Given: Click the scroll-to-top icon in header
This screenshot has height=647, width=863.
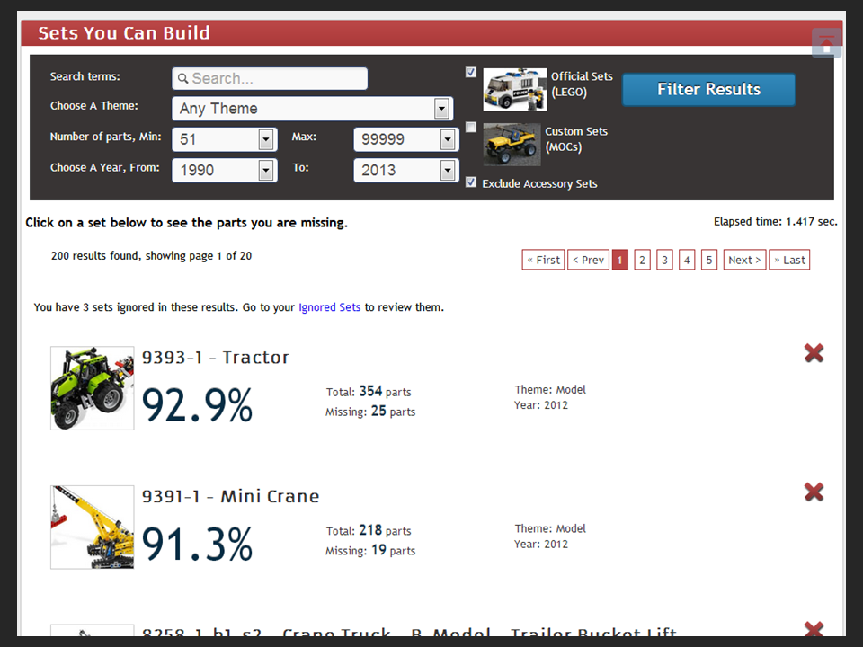Looking at the screenshot, I should coord(826,43).
